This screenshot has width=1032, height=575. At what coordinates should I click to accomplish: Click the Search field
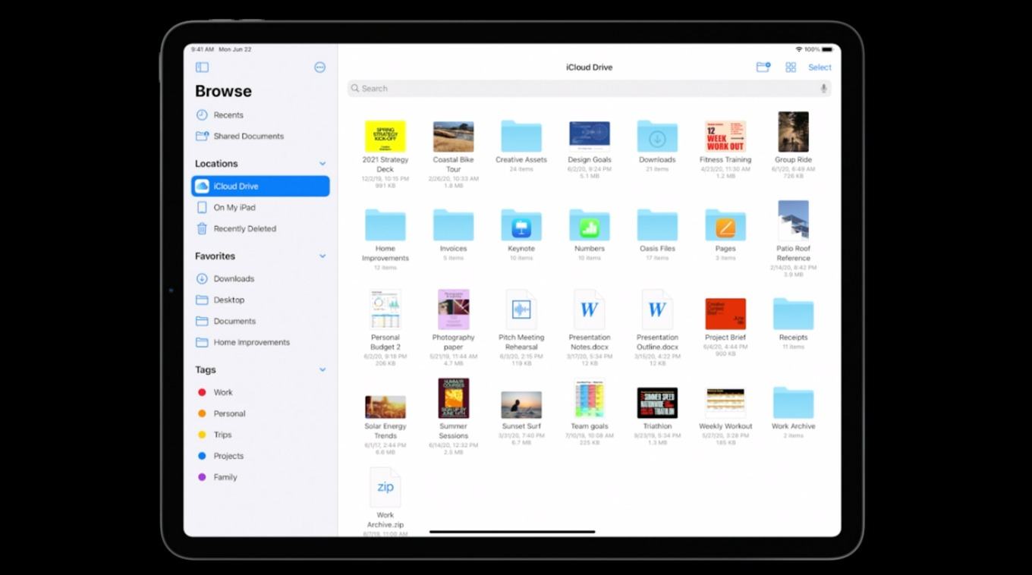[x=589, y=89]
